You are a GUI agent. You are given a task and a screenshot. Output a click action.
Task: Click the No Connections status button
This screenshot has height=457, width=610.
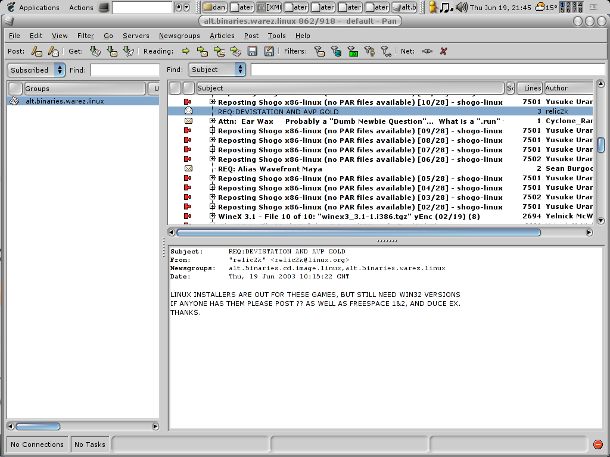(38, 444)
